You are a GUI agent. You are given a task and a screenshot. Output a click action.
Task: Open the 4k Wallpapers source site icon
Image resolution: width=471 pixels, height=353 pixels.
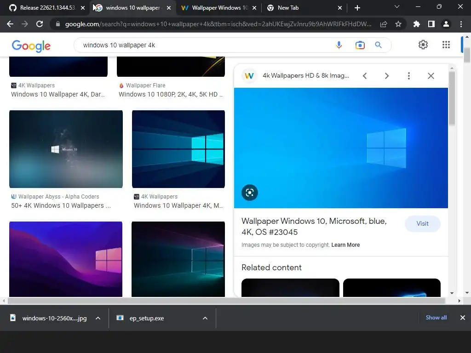(x=249, y=76)
